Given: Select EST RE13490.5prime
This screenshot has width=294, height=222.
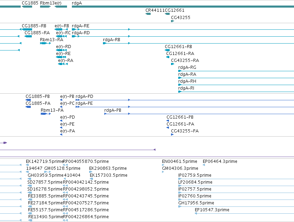Looking at the screenshot, I should [x=46, y=217].
